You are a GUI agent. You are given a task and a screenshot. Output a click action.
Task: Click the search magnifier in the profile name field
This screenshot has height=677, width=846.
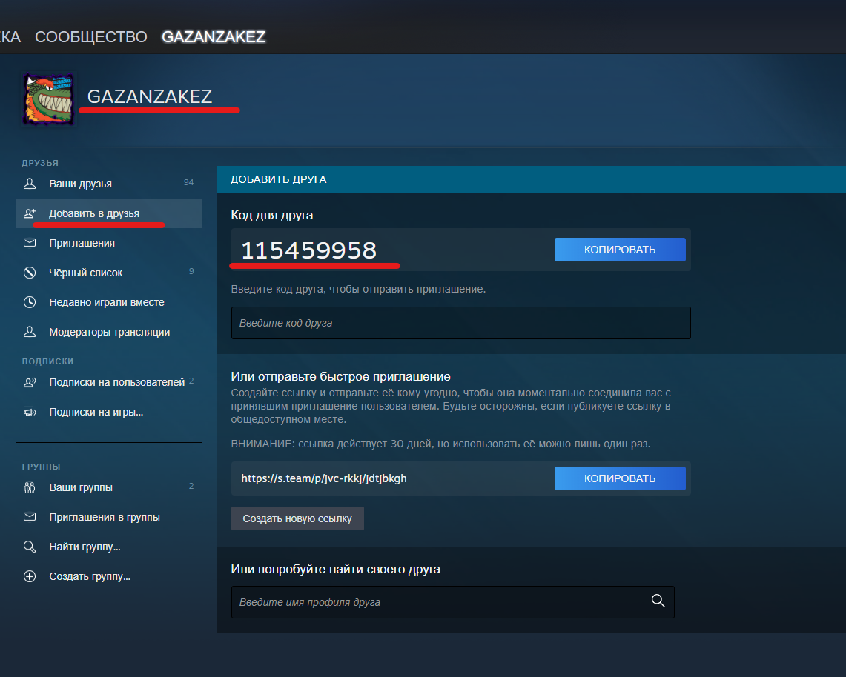(658, 601)
